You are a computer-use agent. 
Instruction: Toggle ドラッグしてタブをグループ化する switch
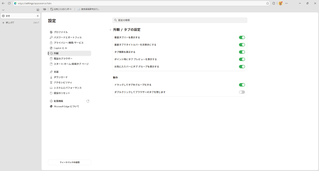coord(242,85)
